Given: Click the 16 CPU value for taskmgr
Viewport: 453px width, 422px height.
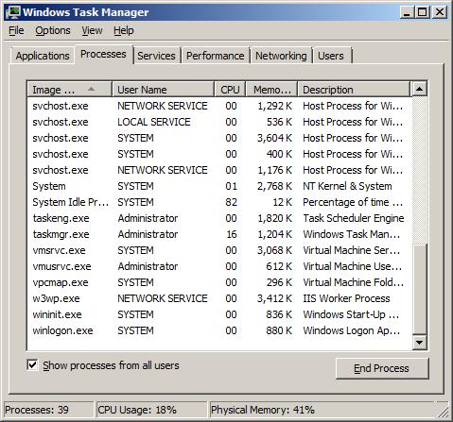Looking at the screenshot, I should 232,234.
